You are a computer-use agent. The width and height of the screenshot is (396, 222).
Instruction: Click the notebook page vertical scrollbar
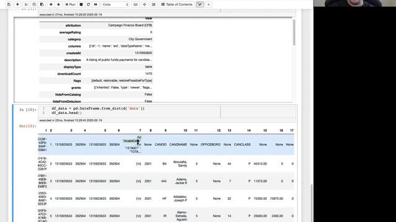click(x=311, y=203)
